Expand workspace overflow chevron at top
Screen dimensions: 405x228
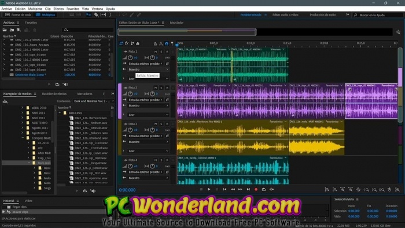coord(348,14)
